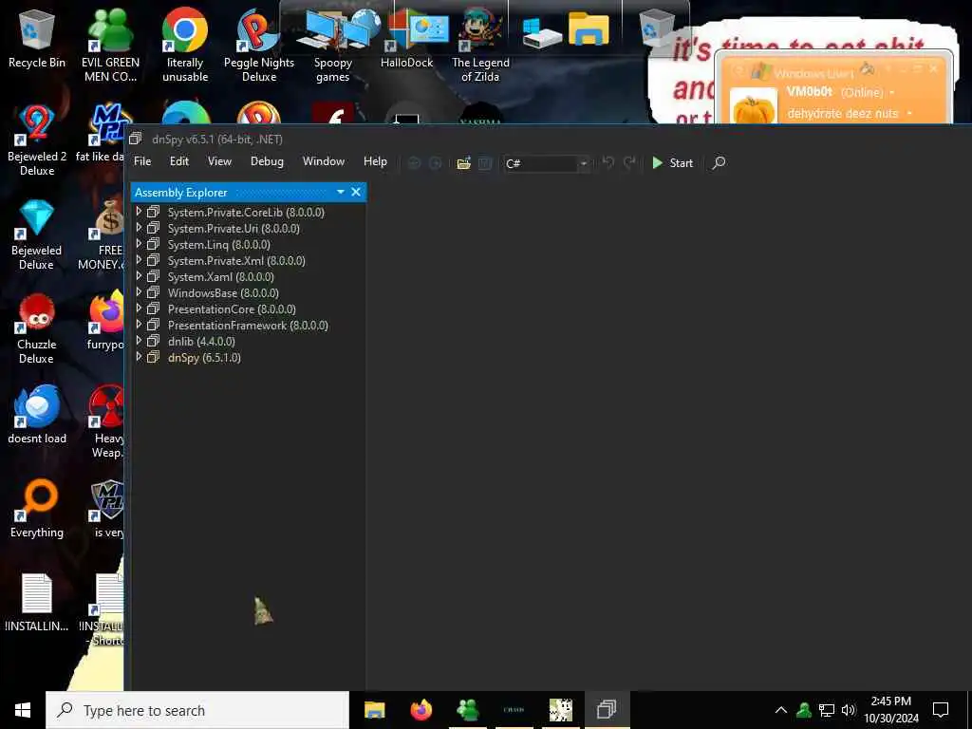Click the Navigate Forward toolbar icon
972x729 pixels.
[x=435, y=163]
